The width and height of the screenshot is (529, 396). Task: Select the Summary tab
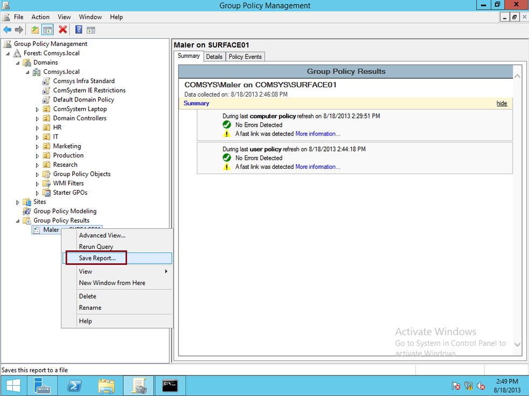pyautogui.click(x=188, y=56)
